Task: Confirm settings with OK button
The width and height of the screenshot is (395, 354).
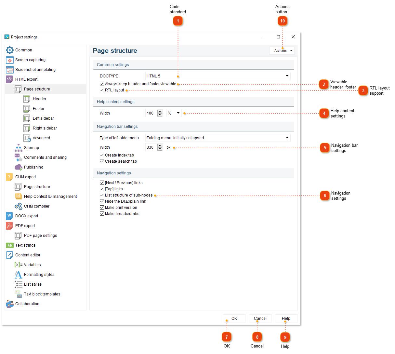Action: (x=234, y=319)
